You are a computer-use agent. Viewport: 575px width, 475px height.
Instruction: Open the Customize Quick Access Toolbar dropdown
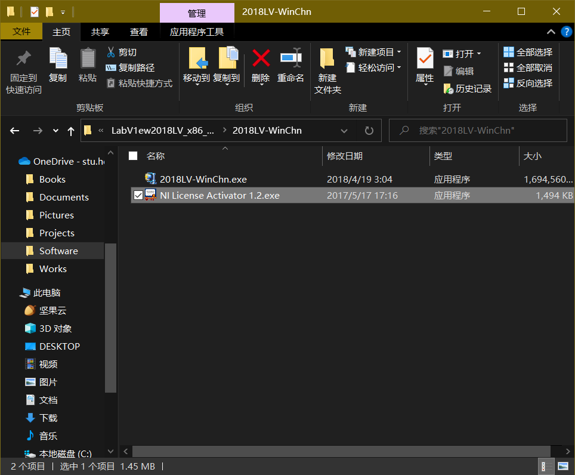point(63,13)
